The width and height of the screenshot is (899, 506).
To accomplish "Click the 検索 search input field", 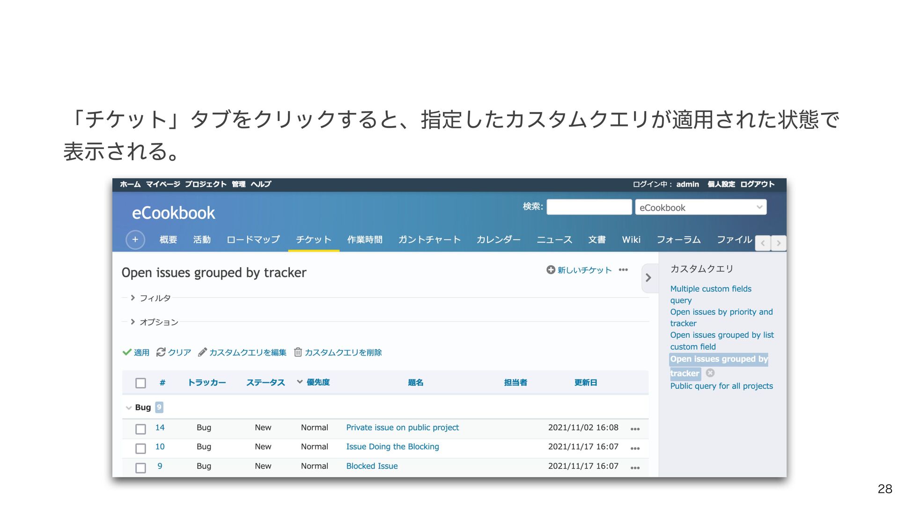I will (589, 207).
